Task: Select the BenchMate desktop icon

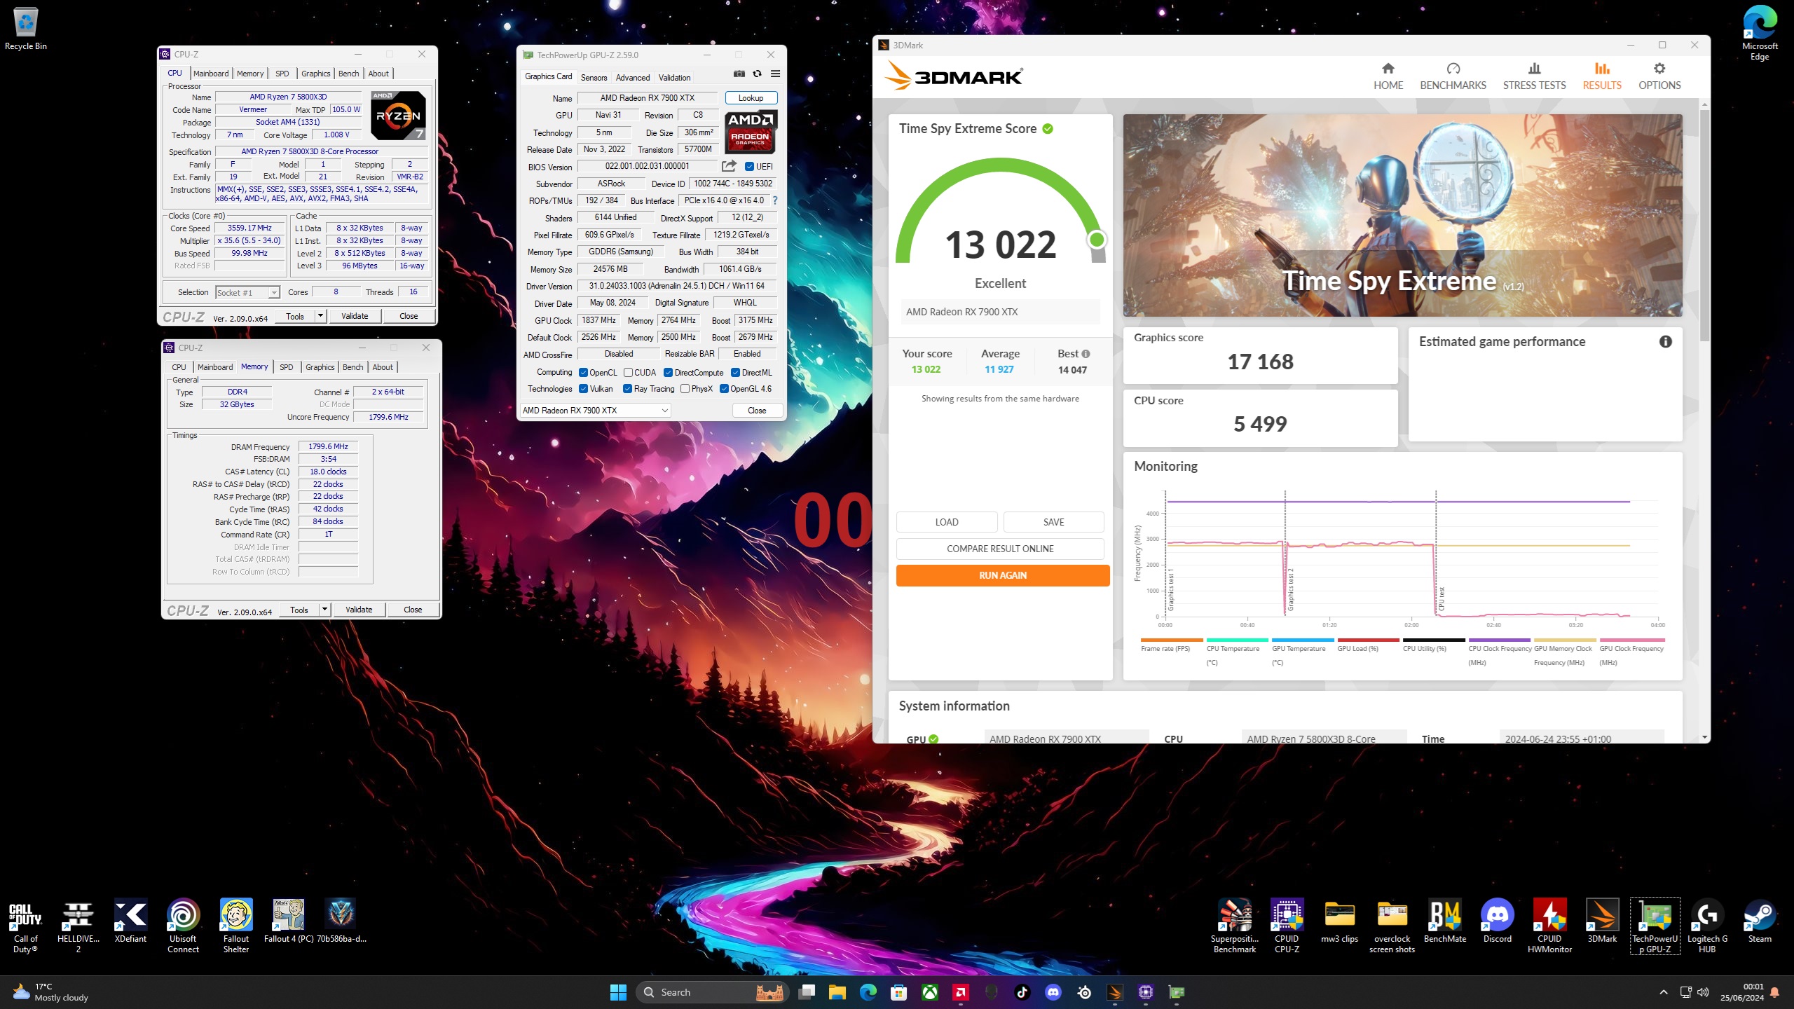Action: [1445, 921]
